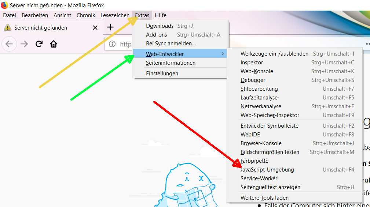
Task: Open Netzwerkanalyse
Action: (x=295, y=106)
